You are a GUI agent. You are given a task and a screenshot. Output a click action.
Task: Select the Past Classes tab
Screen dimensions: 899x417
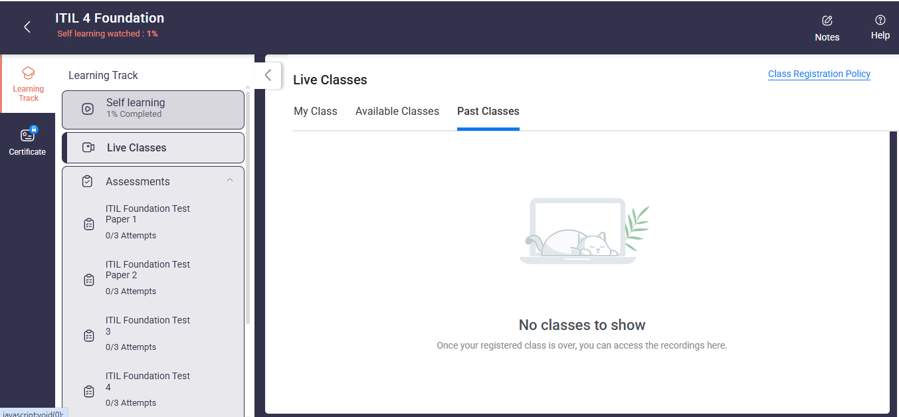tap(488, 112)
